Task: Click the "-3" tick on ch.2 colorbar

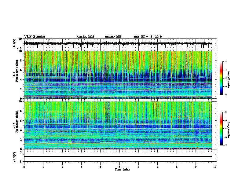Action: coord(226,112)
